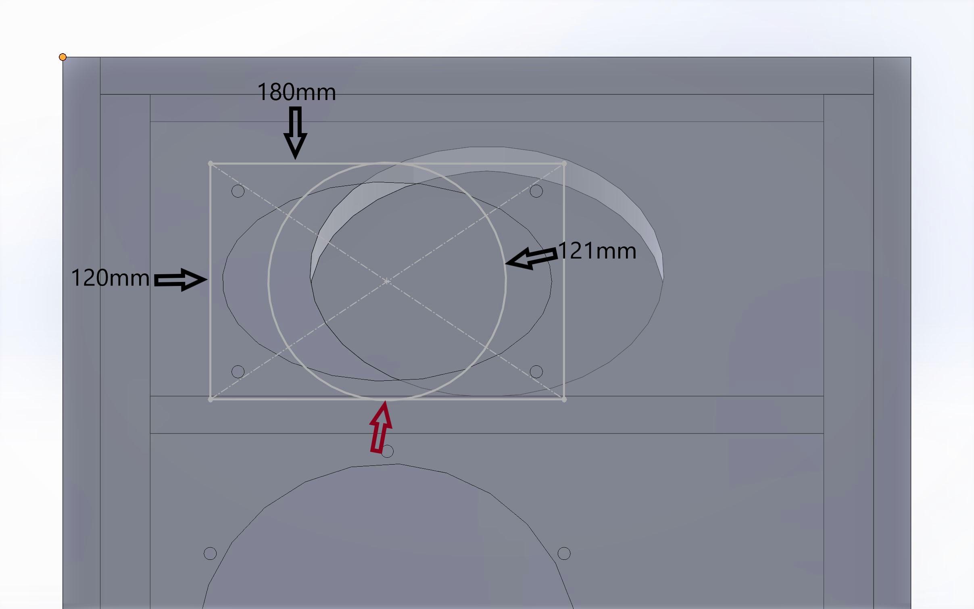The image size is (974, 609).
Task: Select the black arrow pointing from 121mm
Action: (531, 258)
